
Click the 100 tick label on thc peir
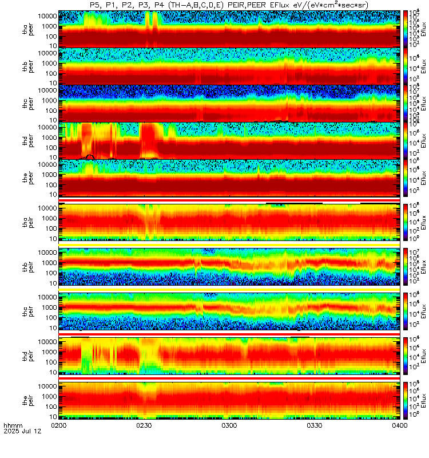51,318
